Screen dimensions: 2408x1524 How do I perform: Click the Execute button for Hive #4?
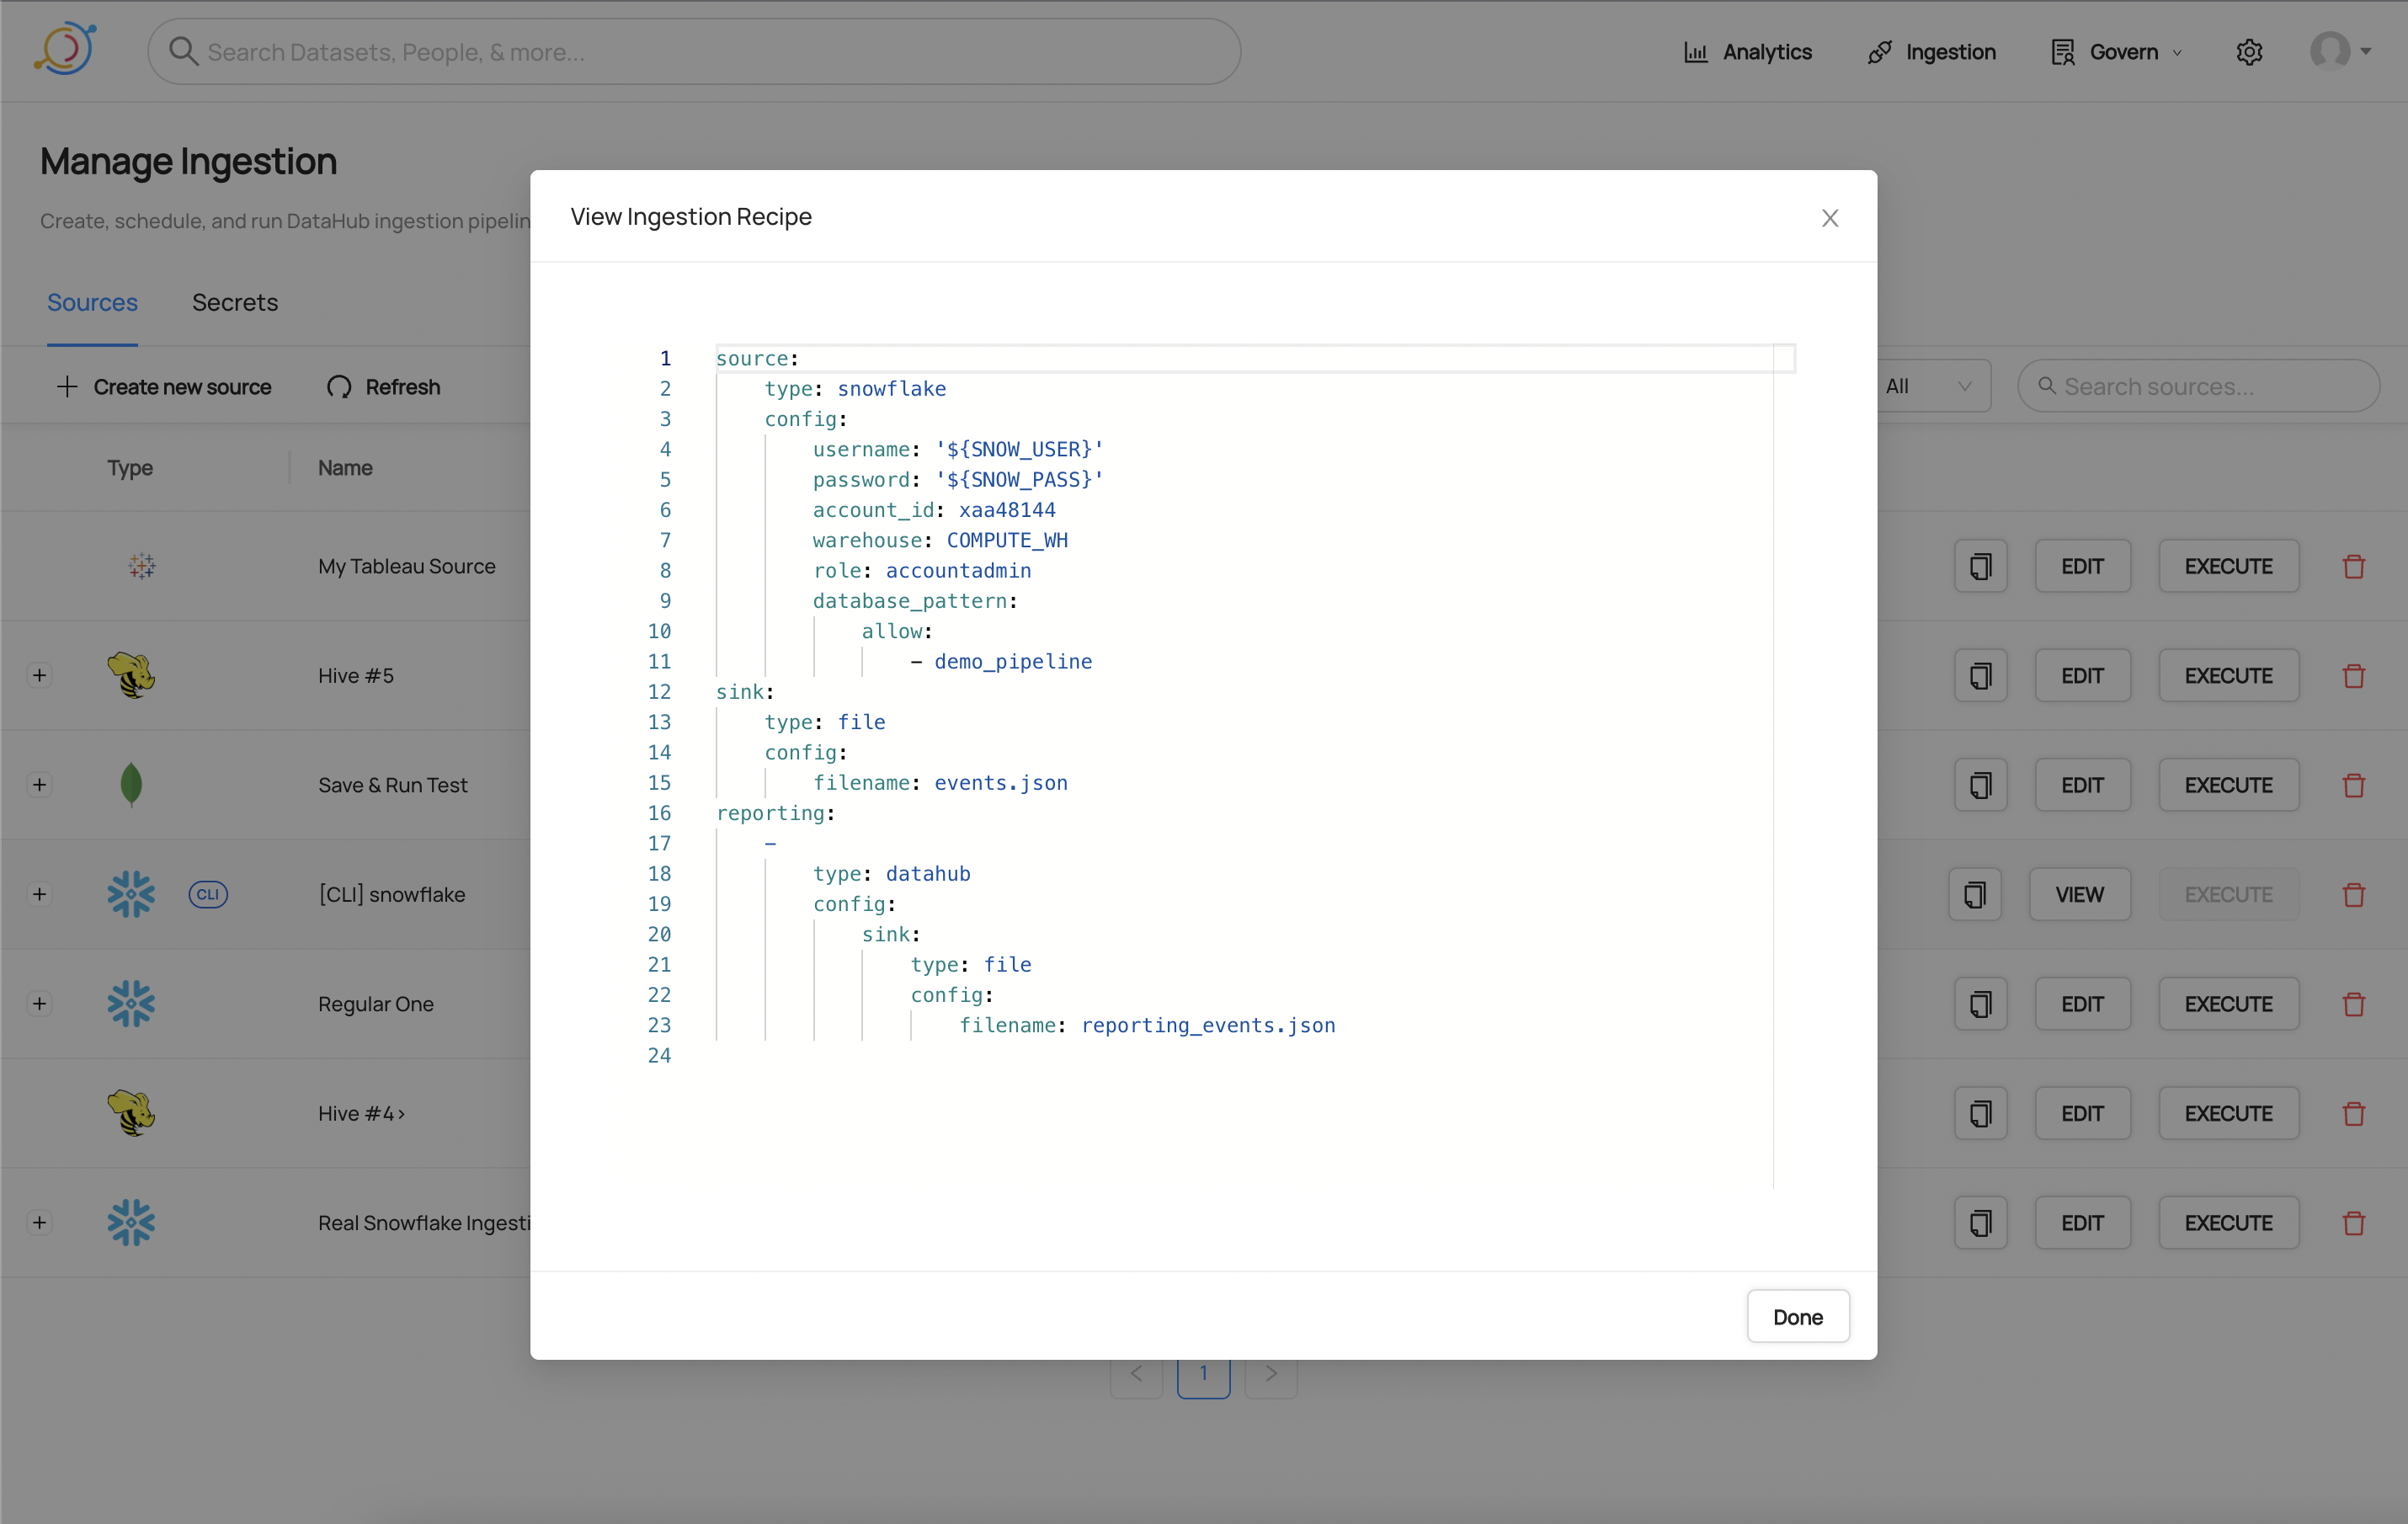coord(2228,1113)
